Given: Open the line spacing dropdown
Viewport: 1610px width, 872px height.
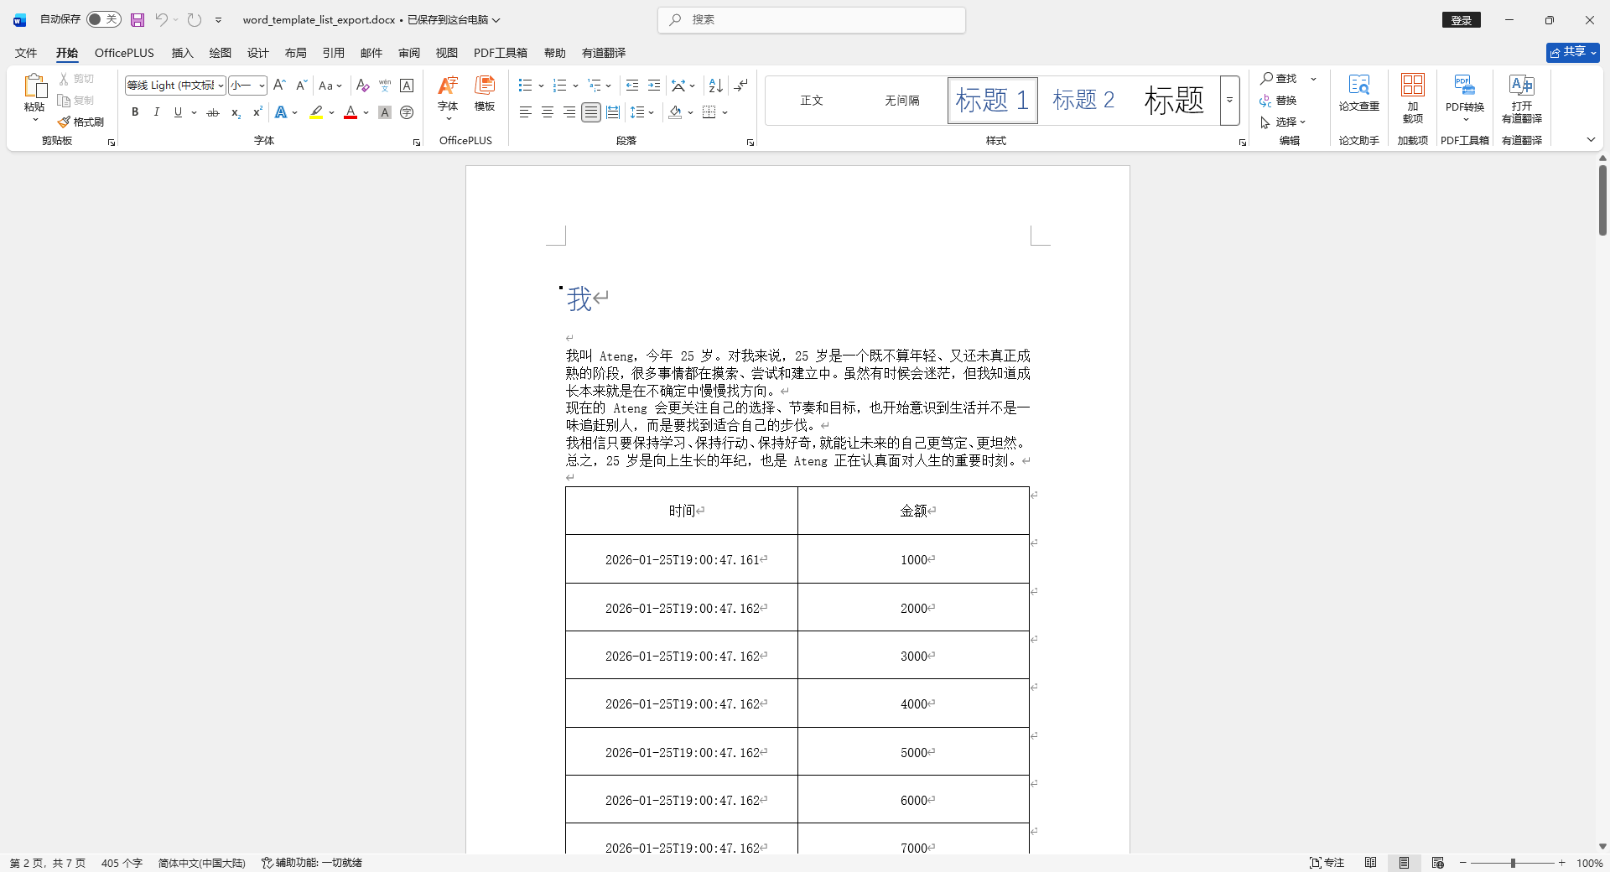Looking at the screenshot, I should click(642, 112).
